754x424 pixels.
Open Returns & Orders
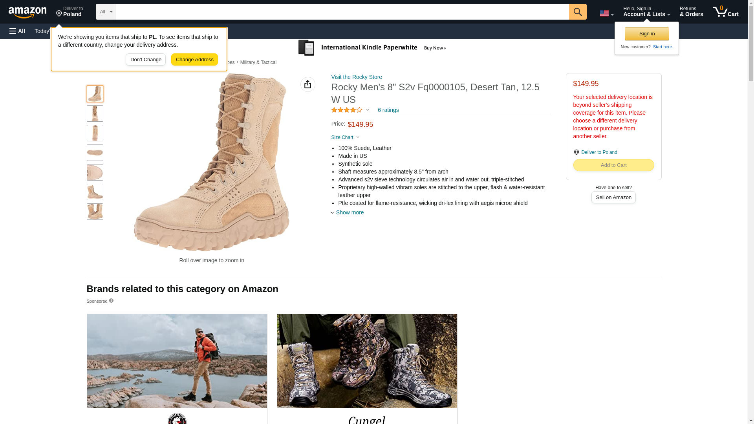click(691, 12)
